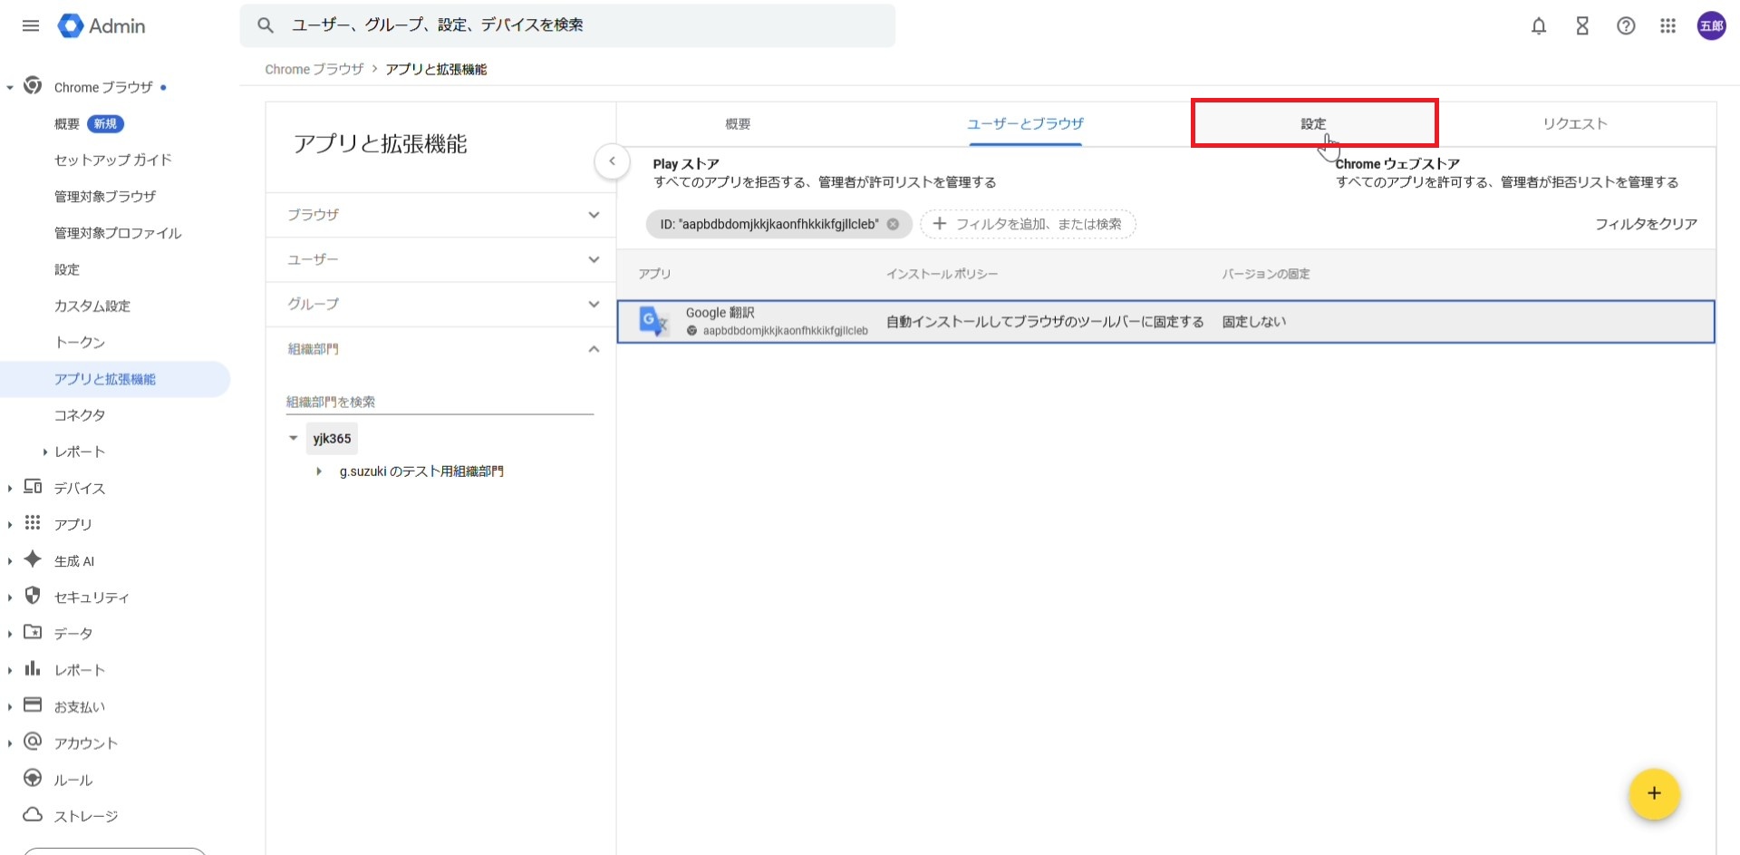The image size is (1740, 855).
Task: Expand g.suzuki のテスト用組織部門 node
Action: pos(319,471)
